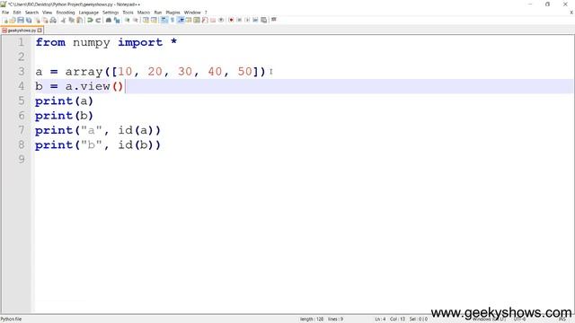
Task: Open the Edit menu
Action: tap(17, 13)
